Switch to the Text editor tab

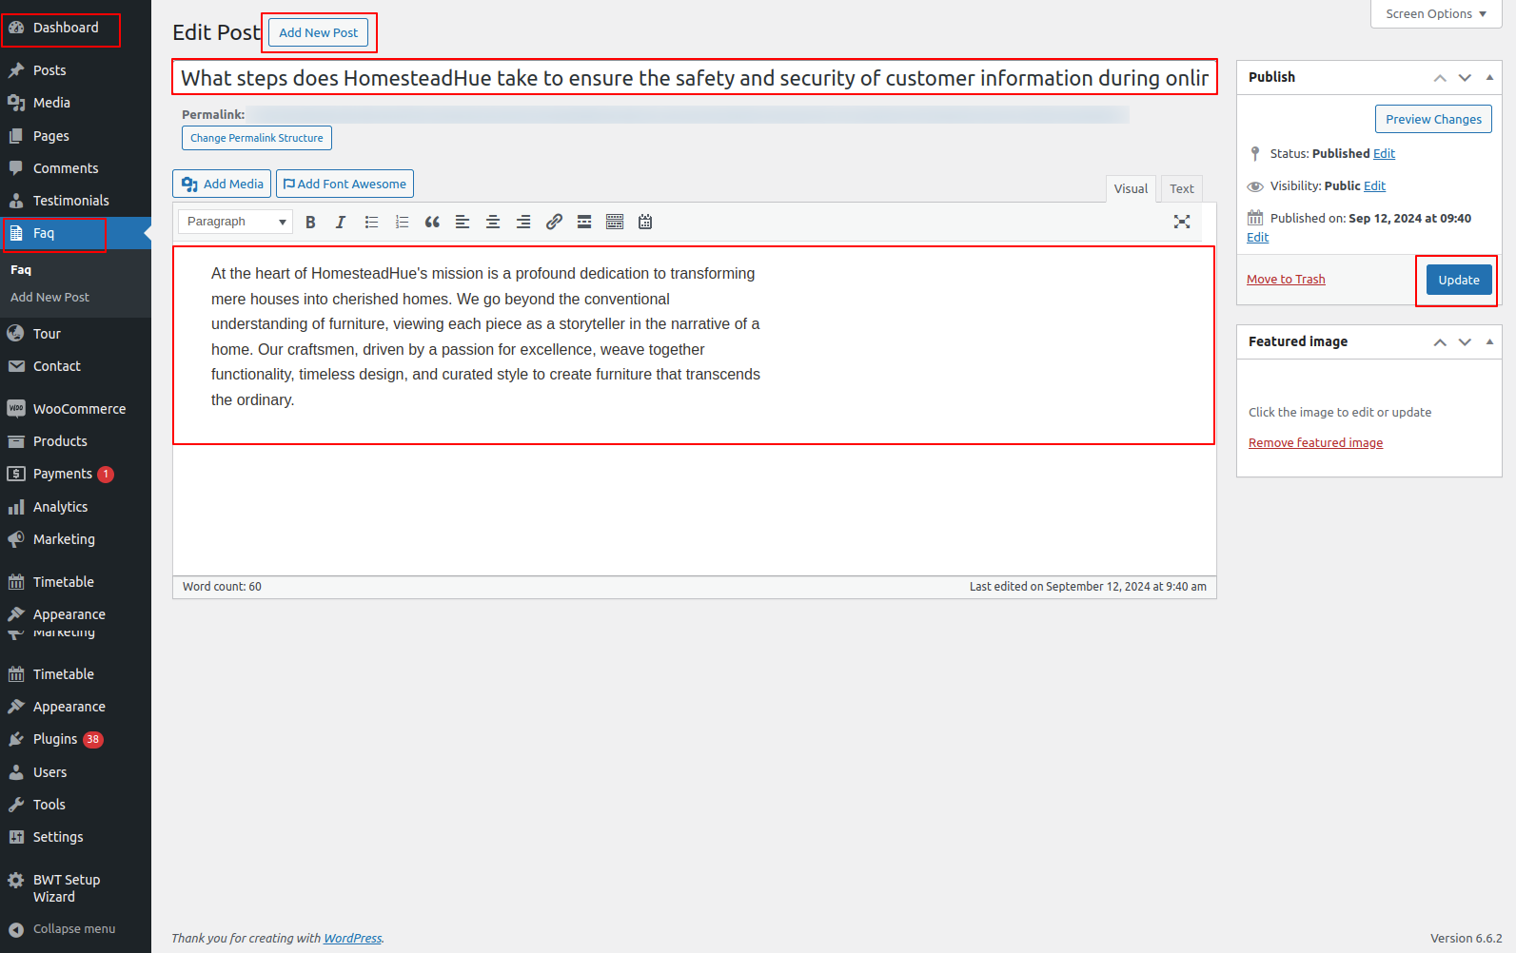point(1181,188)
